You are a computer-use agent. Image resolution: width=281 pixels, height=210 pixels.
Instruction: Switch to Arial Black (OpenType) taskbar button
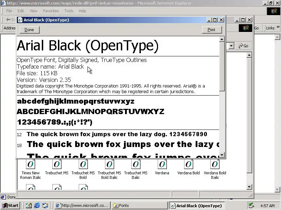(x=196, y=205)
